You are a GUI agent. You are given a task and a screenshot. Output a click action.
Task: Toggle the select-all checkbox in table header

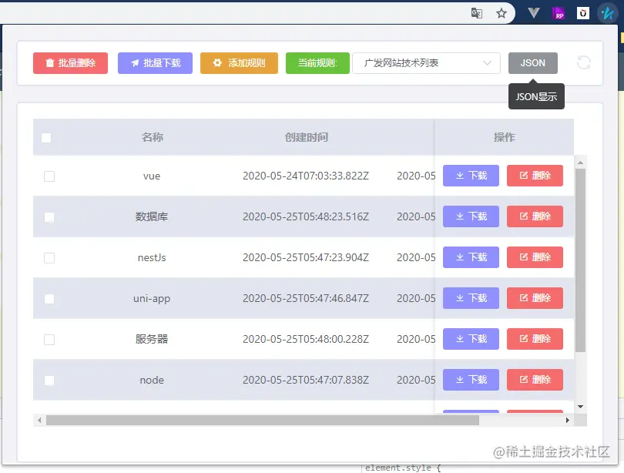pyautogui.click(x=46, y=138)
